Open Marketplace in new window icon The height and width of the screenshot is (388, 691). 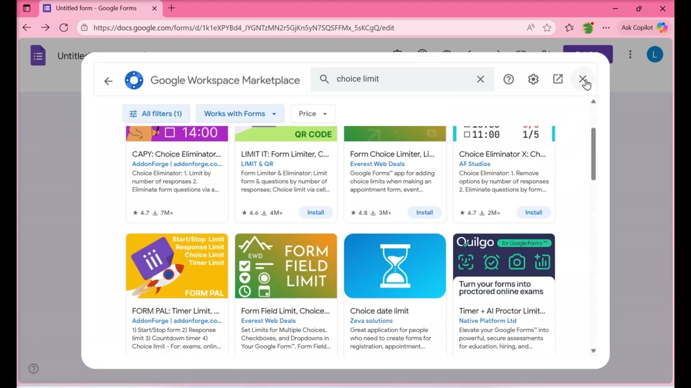point(558,79)
